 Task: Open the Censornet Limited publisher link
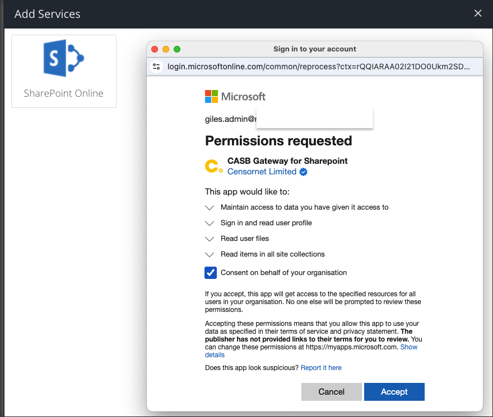tap(262, 172)
